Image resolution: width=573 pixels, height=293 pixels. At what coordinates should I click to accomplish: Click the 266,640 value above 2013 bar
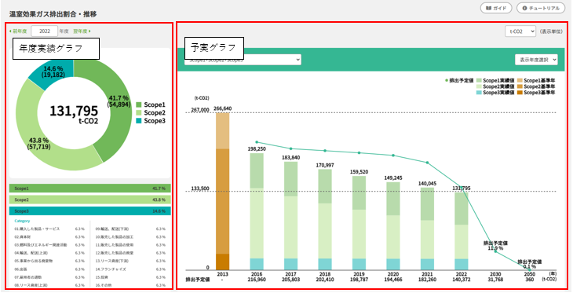[x=223, y=108]
